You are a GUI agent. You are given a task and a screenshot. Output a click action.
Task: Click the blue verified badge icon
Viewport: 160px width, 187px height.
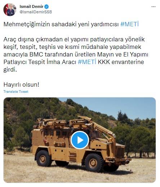click(46, 6)
